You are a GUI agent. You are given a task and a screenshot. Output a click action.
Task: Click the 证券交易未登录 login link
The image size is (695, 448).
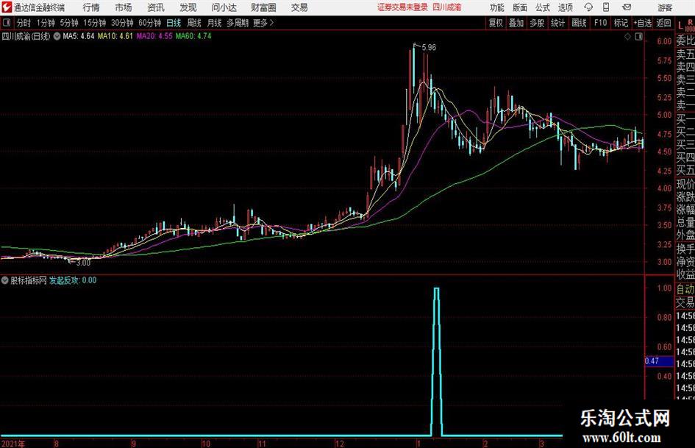click(x=402, y=7)
